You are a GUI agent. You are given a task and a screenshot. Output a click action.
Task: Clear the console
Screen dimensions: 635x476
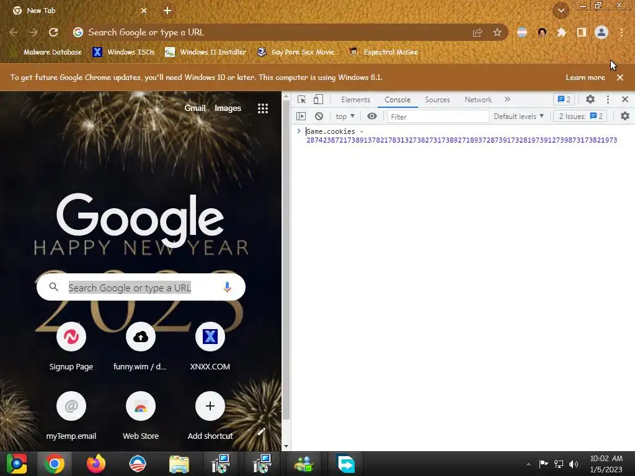[319, 117]
